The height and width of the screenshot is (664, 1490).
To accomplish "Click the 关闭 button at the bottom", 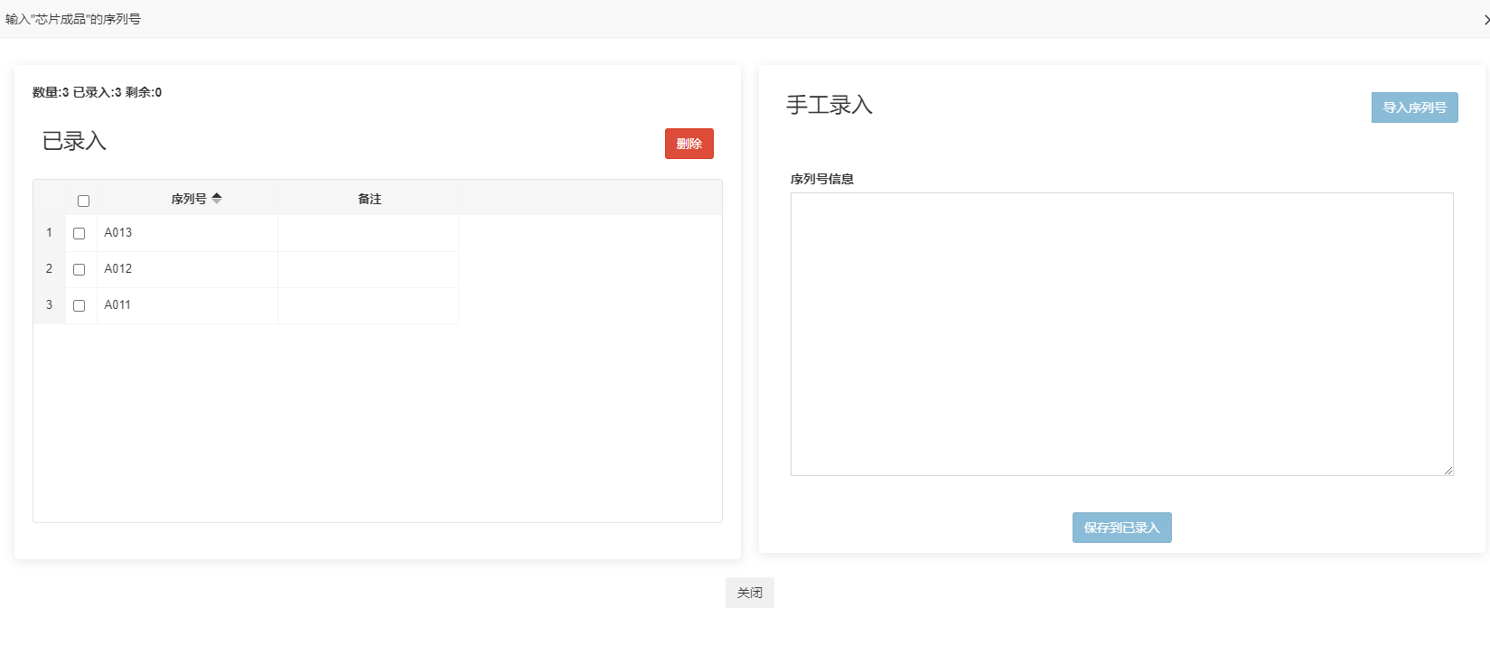I will click(750, 593).
